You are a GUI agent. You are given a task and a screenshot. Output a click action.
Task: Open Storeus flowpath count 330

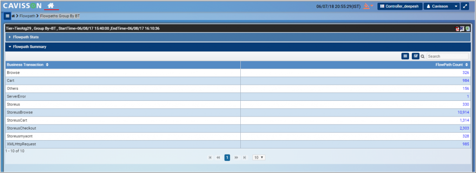466,105
